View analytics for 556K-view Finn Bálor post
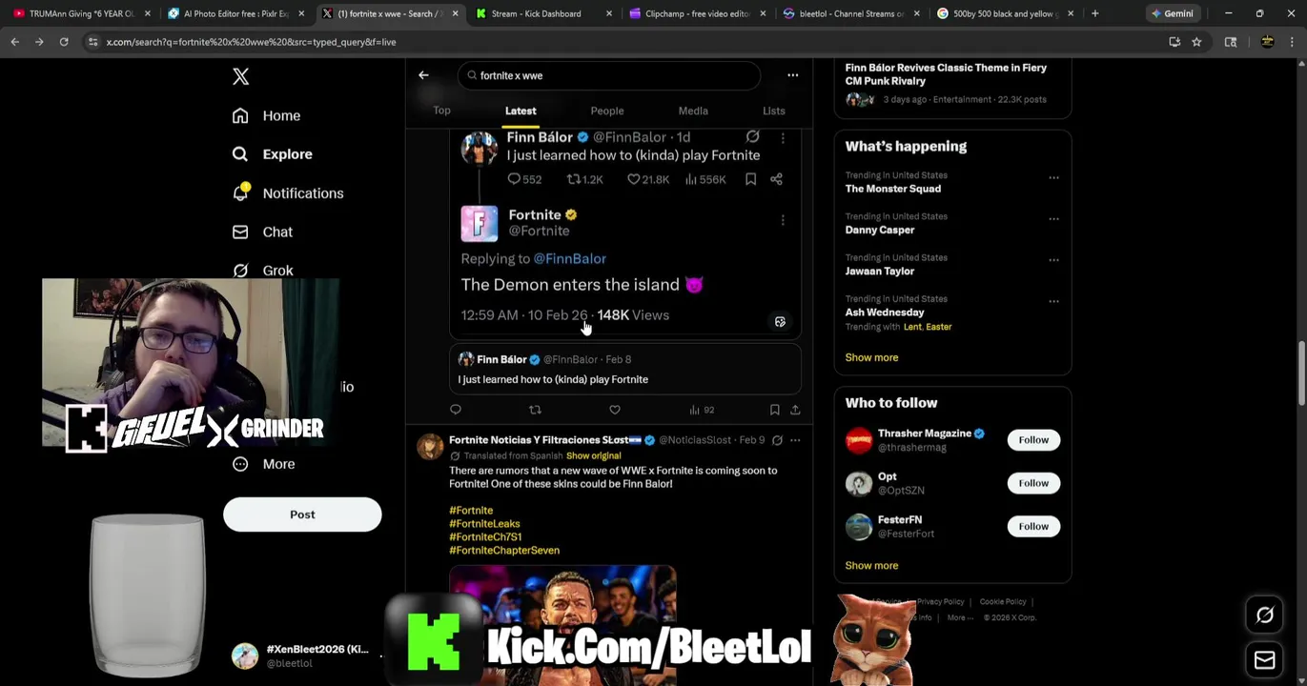Viewport: 1307px width, 686px height. pos(705,179)
